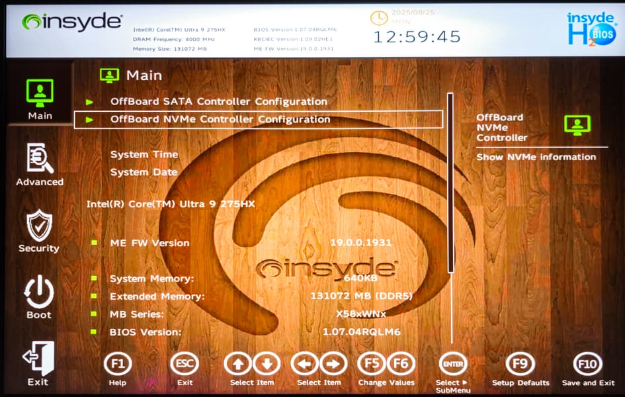Click the MB Series label
The image size is (625, 397).
pos(137,314)
